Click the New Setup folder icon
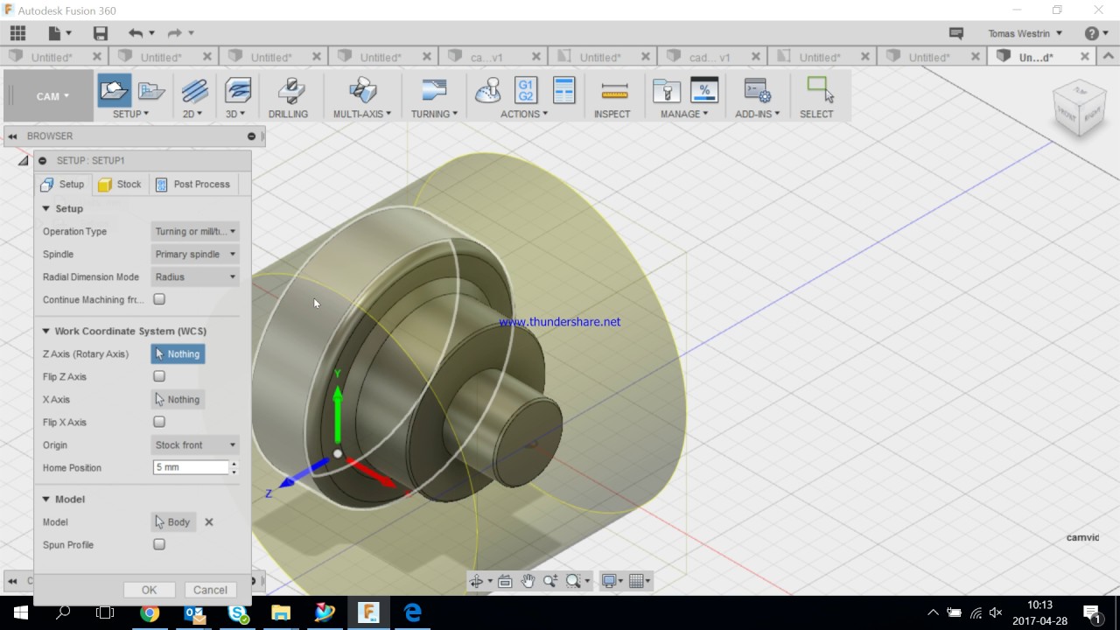The height and width of the screenshot is (630, 1120). tap(114, 90)
